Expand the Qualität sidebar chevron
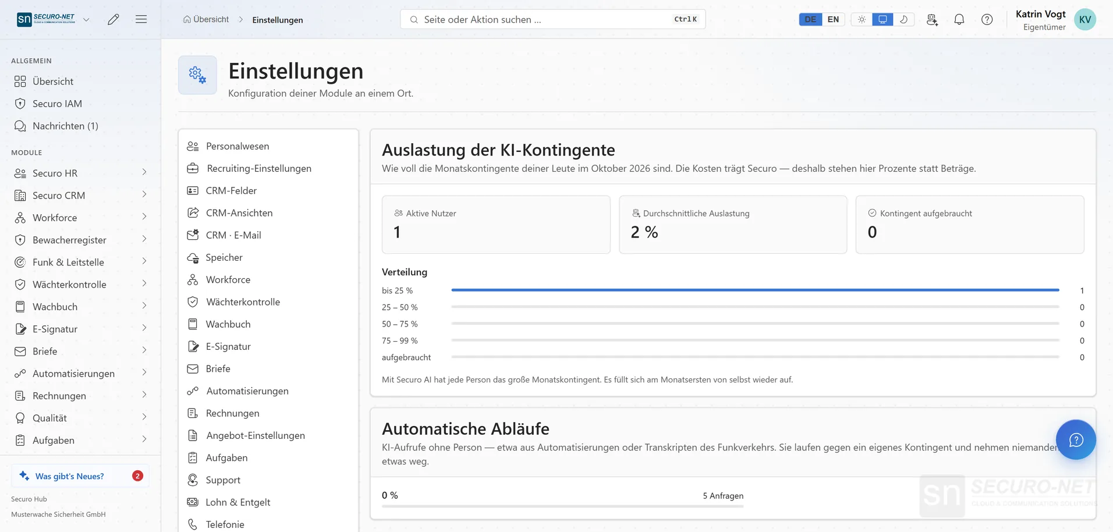The width and height of the screenshot is (1113, 532). click(x=144, y=417)
